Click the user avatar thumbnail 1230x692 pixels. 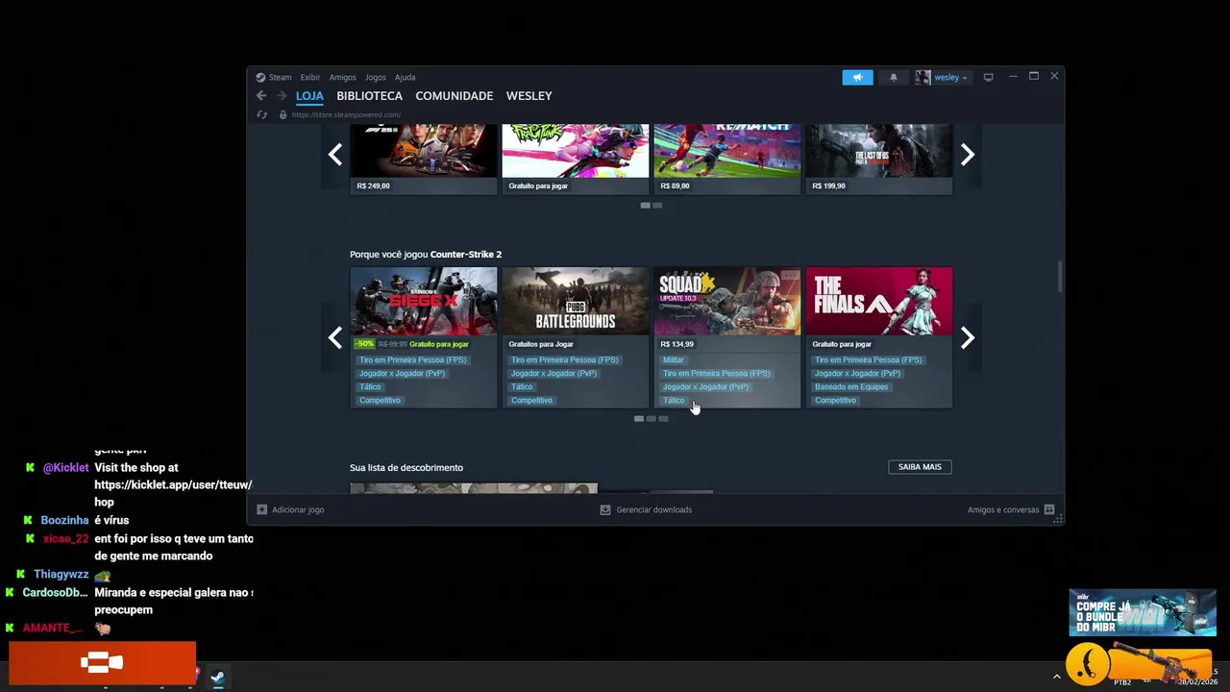(922, 77)
